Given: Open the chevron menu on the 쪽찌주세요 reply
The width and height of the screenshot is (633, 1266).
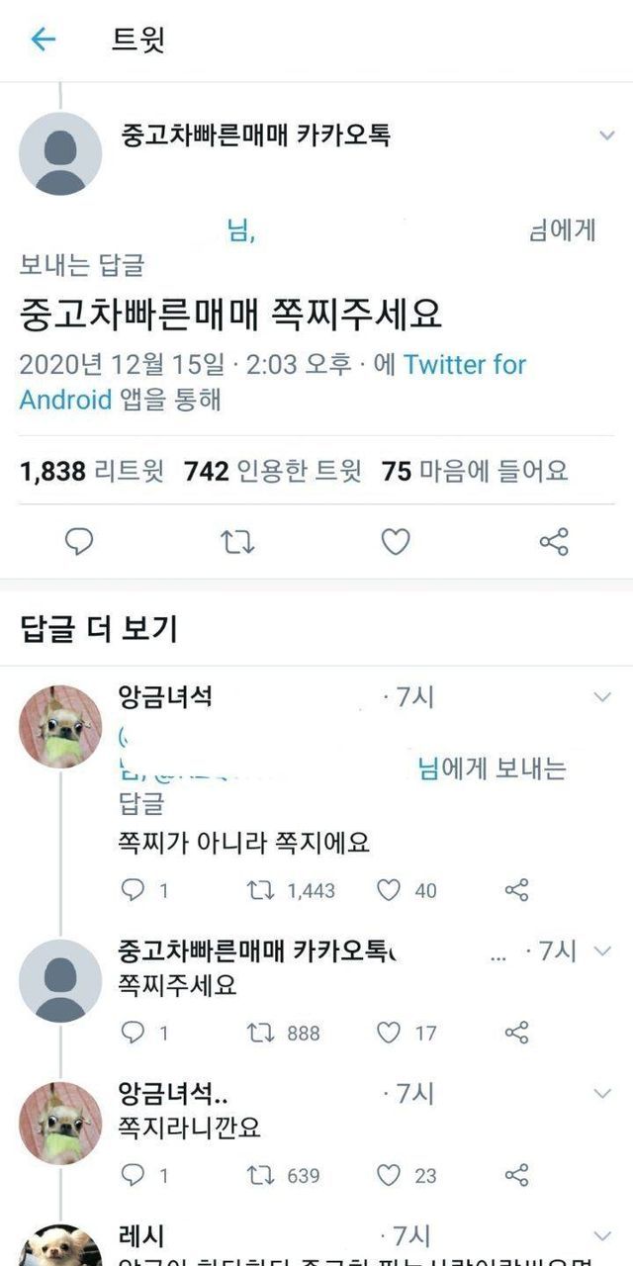Looking at the screenshot, I should point(601,951).
